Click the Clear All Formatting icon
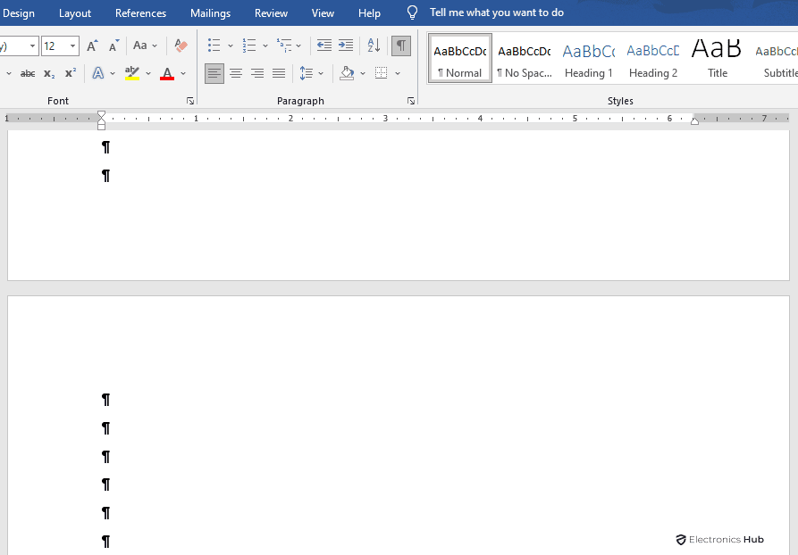This screenshot has width=798, height=555. pos(181,46)
